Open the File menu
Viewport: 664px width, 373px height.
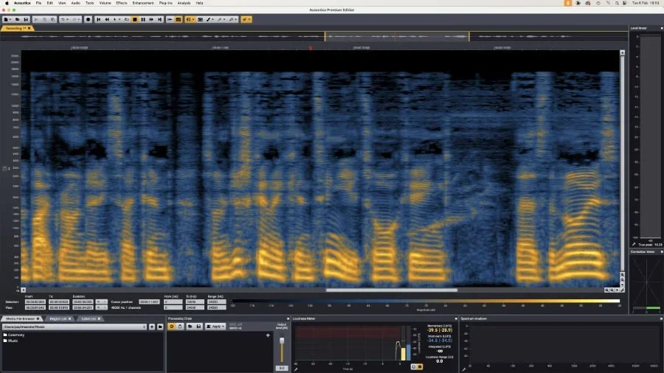pos(38,3)
